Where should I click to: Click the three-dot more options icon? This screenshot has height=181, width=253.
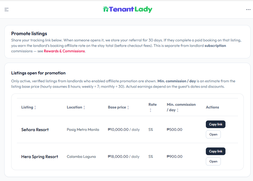(248, 10)
